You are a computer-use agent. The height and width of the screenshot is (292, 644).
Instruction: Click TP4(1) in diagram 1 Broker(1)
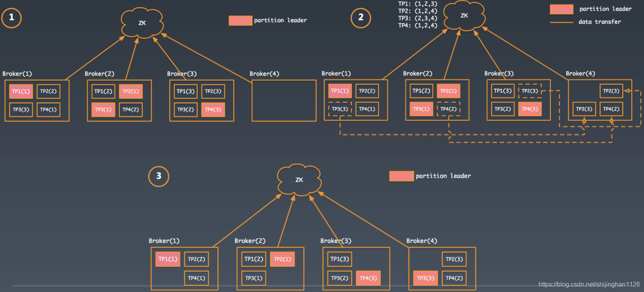point(49,110)
